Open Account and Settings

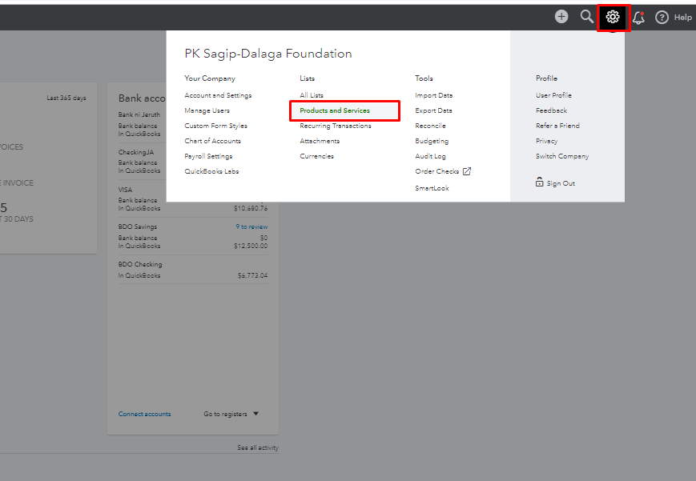click(218, 95)
